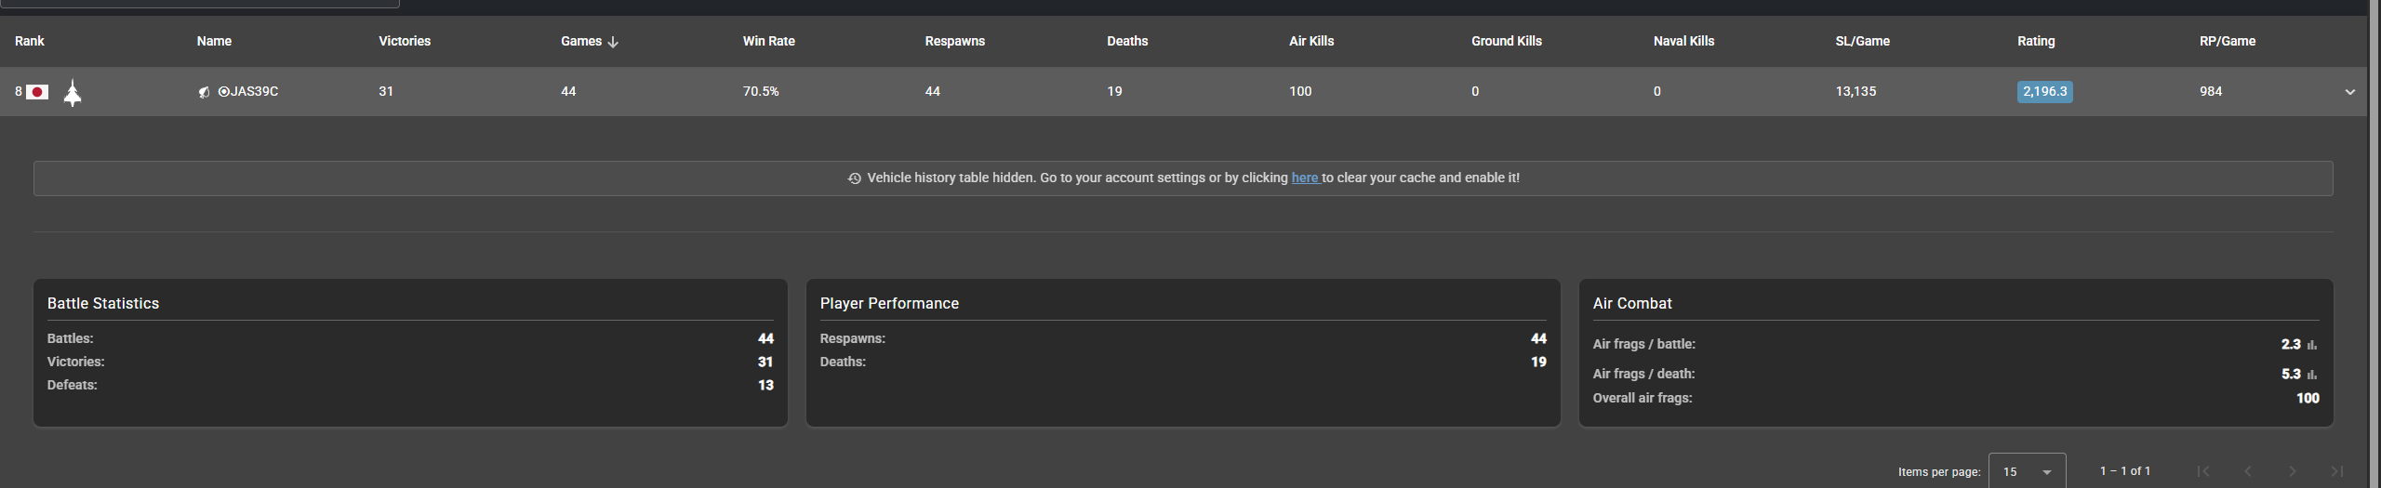Go to the first page

pyautogui.click(x=2203, y=471)
